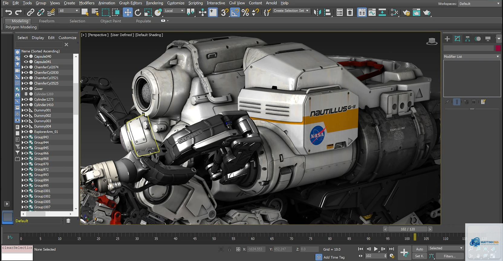Toggle the Layer Explorer icon
The width and height of the screenshot is (503, 261).
click(x=350, y=12)
